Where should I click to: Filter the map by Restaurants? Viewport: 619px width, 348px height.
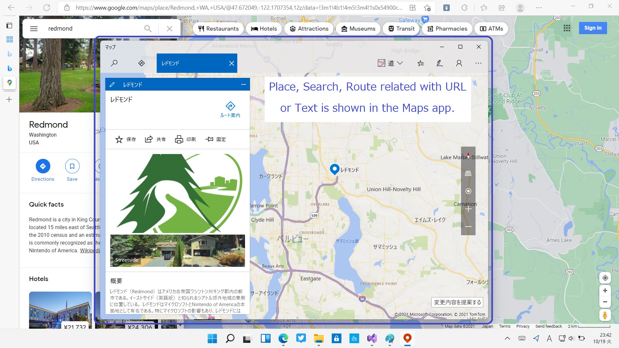point(219,29)
